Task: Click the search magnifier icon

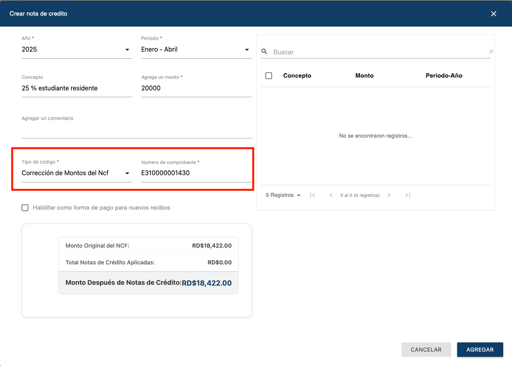Action: point(264,52)
